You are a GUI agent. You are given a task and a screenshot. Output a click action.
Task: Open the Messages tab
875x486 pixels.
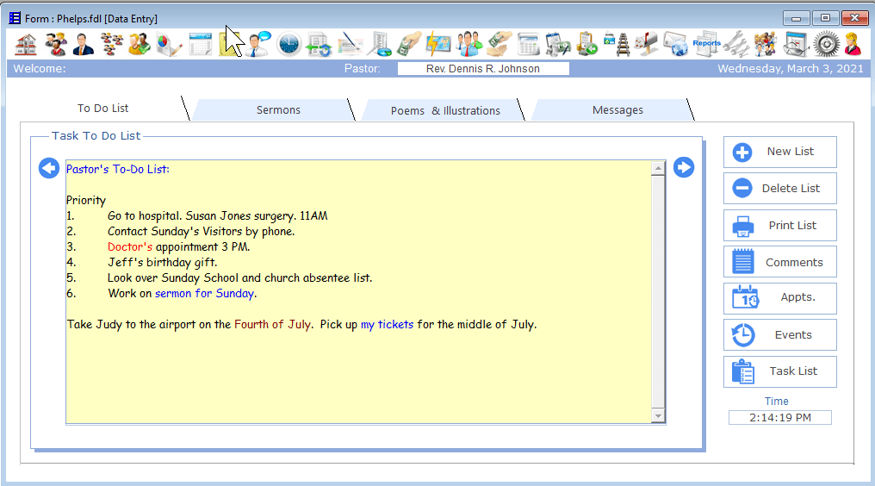click(x=617, y=110)
